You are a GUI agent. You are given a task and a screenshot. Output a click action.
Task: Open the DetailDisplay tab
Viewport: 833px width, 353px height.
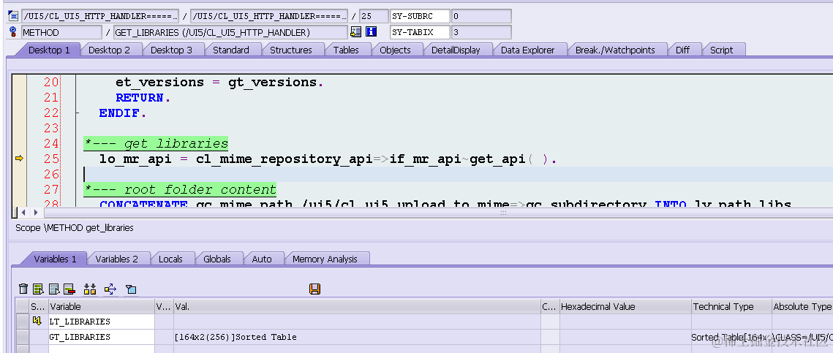(x=456, y=50)
